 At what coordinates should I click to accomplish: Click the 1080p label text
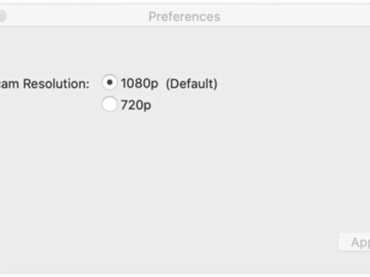[x=140, y=84]
